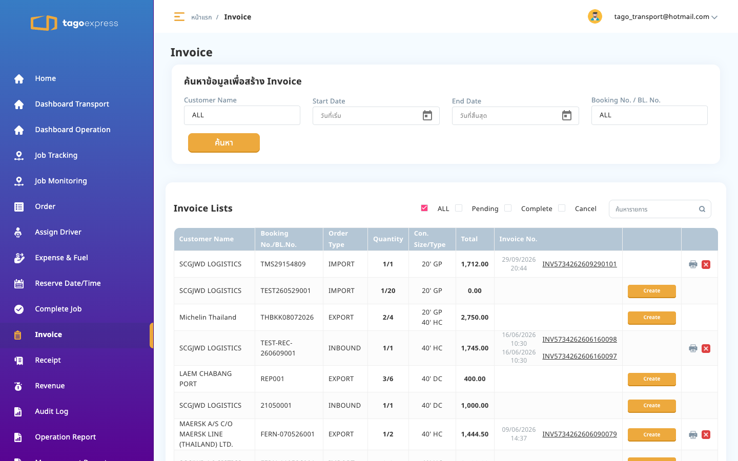Create invoice for booking TEST260529001
The width and height of the screenshot is (738, 461).
(652, 291)
